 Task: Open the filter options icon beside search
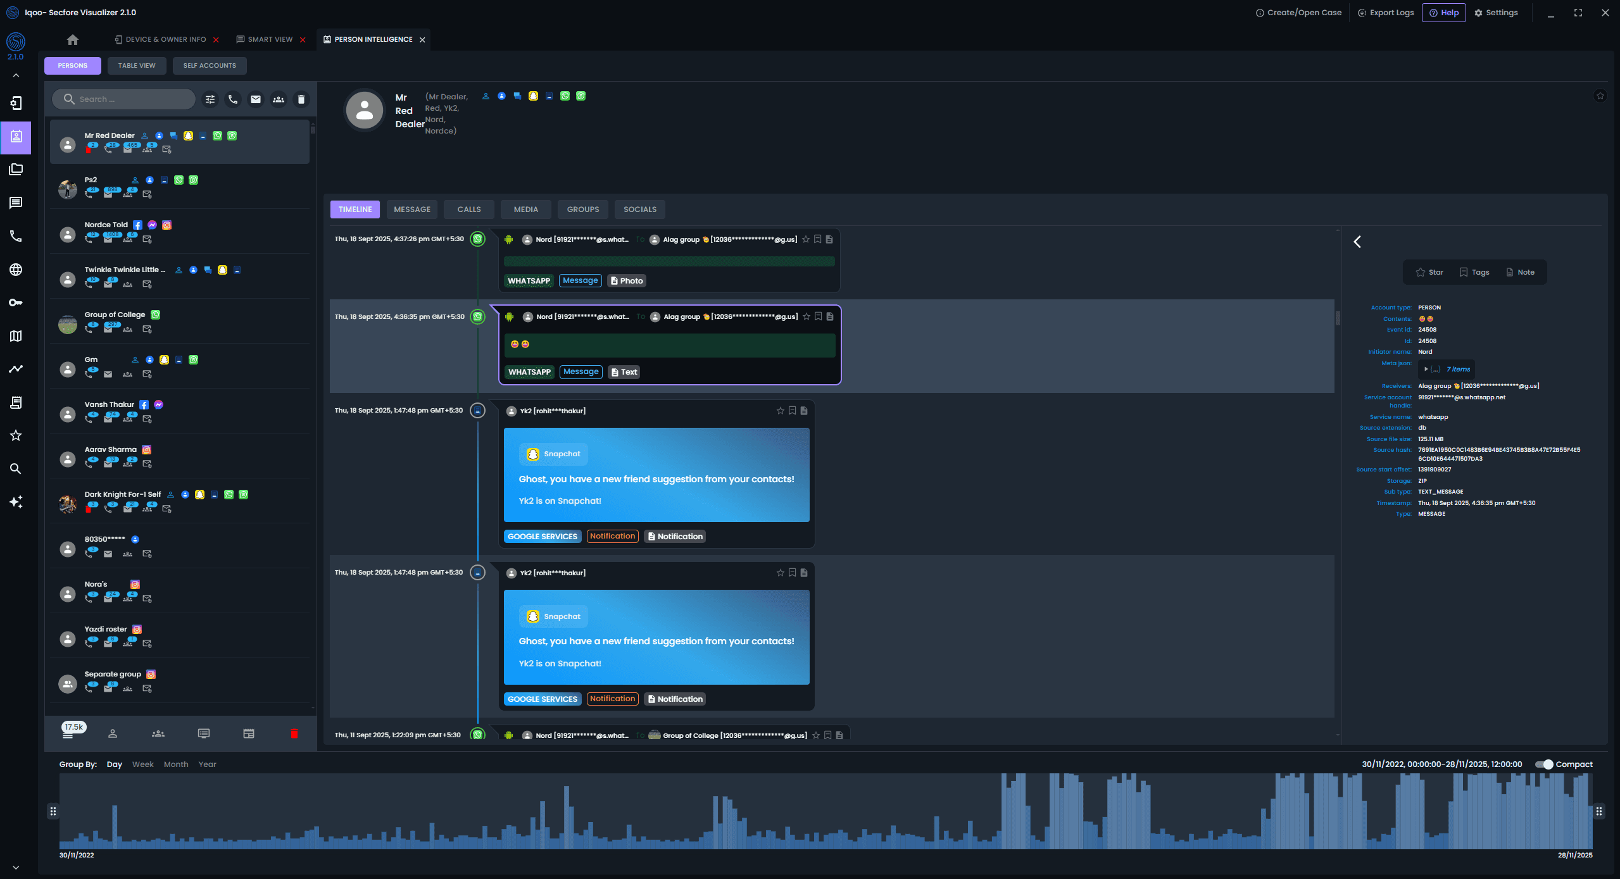[210, 99]
